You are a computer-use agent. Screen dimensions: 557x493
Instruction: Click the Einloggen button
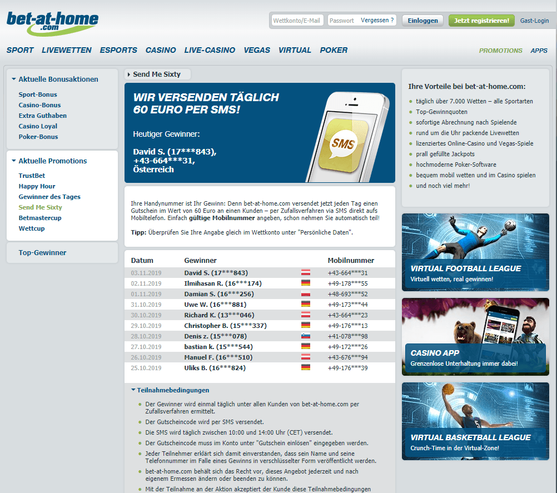click(422, 21)
